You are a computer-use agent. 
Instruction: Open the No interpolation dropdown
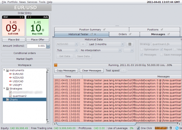click(101, 50)
